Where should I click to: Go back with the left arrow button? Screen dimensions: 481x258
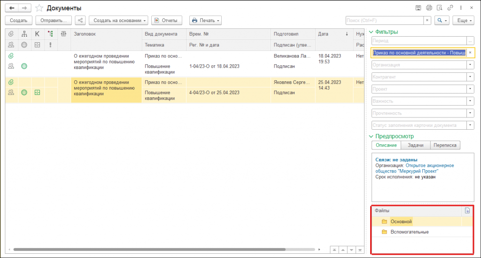(12, 8)
